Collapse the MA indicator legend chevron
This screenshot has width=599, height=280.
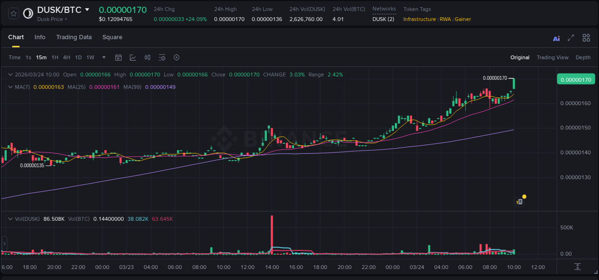pos(11,87)
